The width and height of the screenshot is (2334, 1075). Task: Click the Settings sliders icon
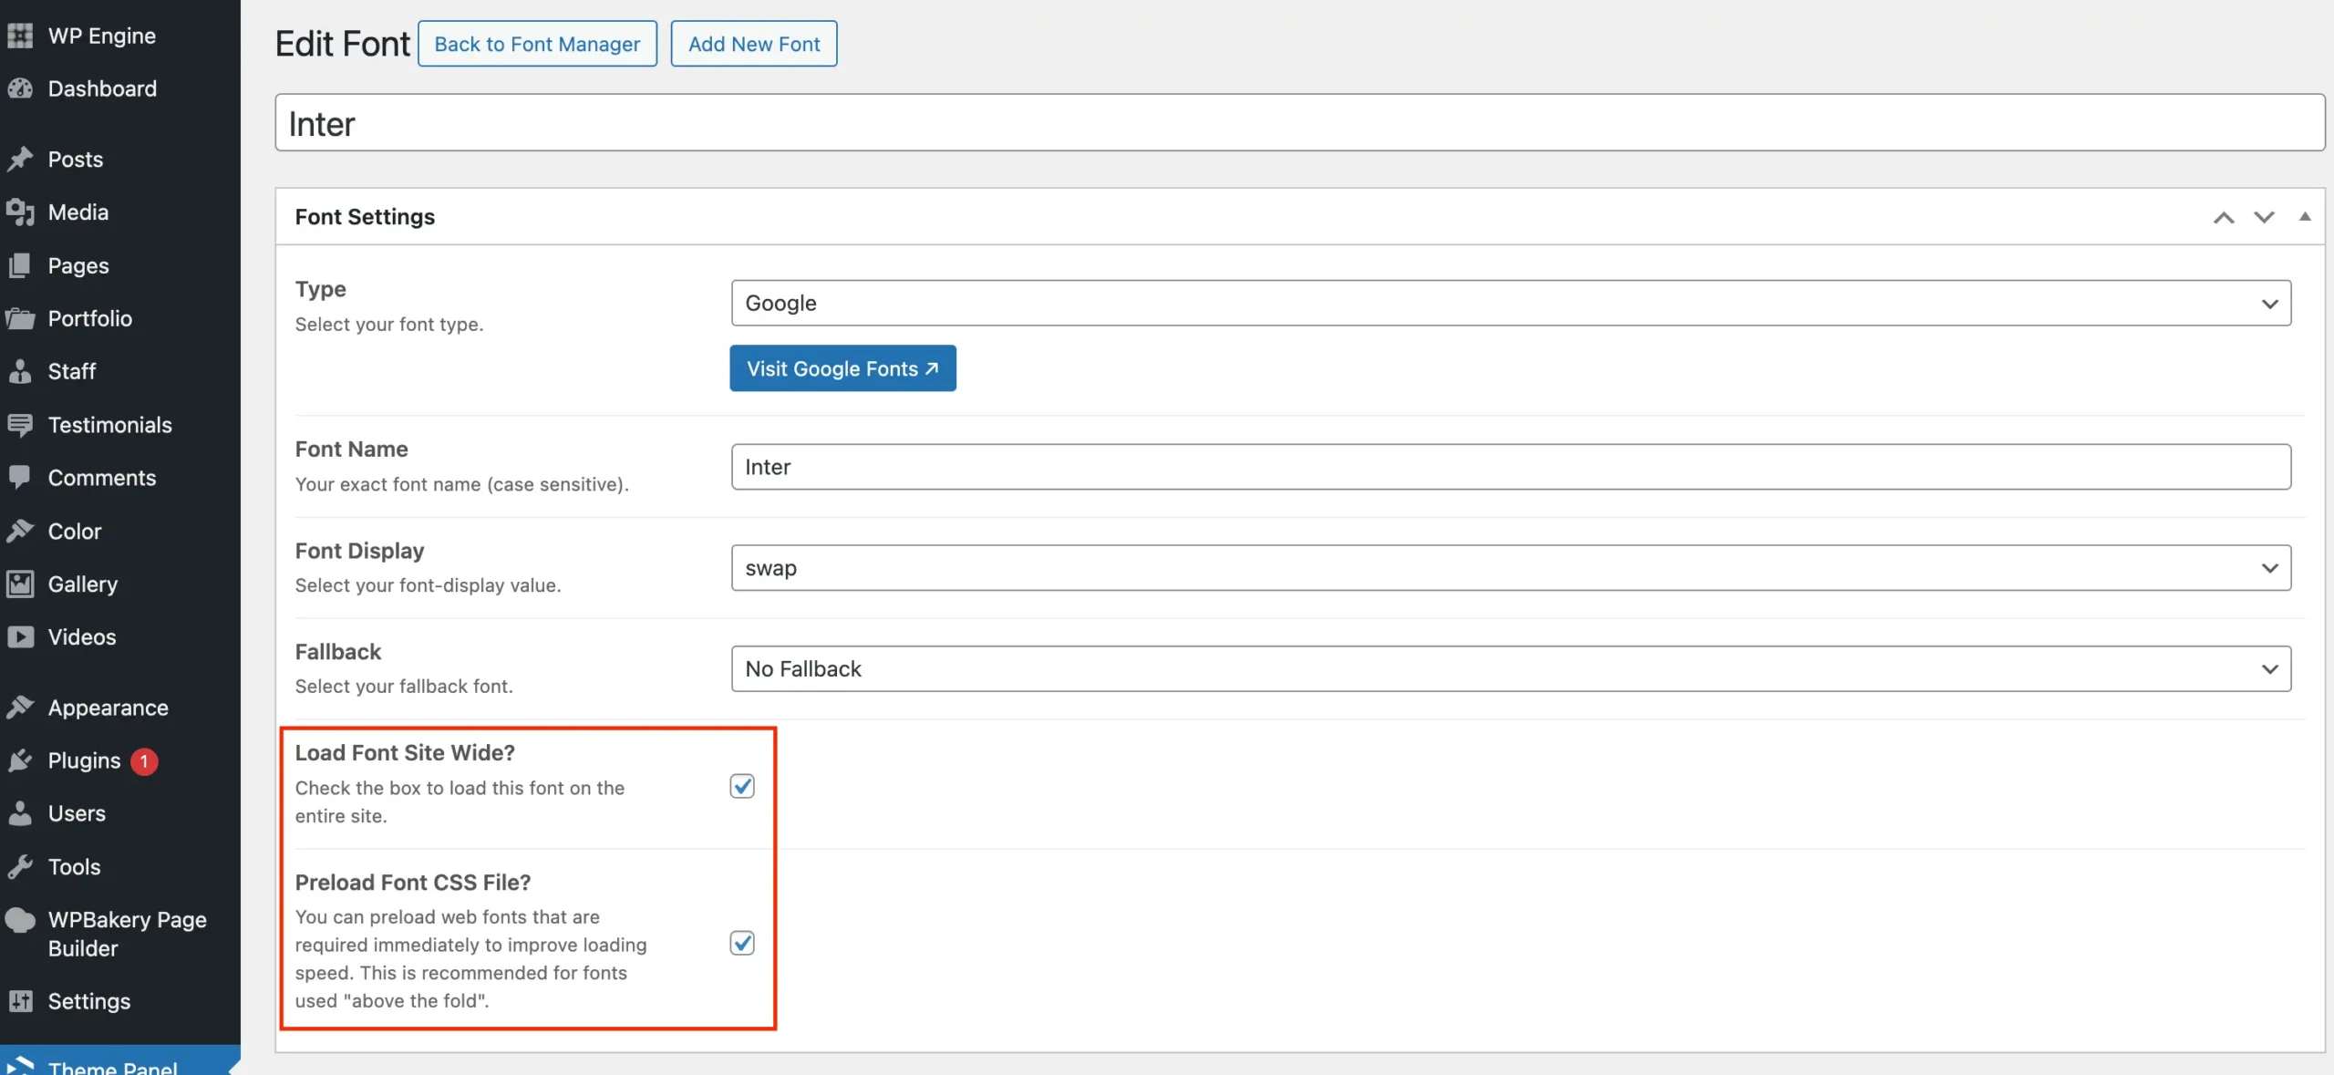click(20, 1001)
